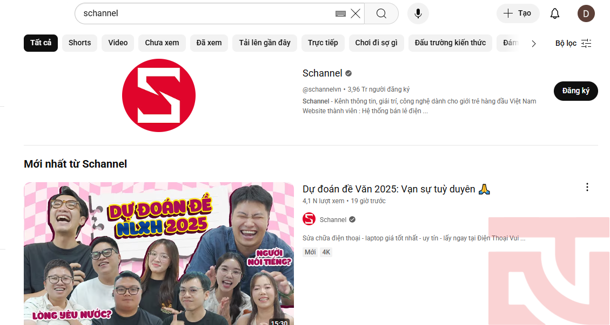Open the Schannel channel name link
This screenshot has height=325, width=610.
(x=323, y=73)
